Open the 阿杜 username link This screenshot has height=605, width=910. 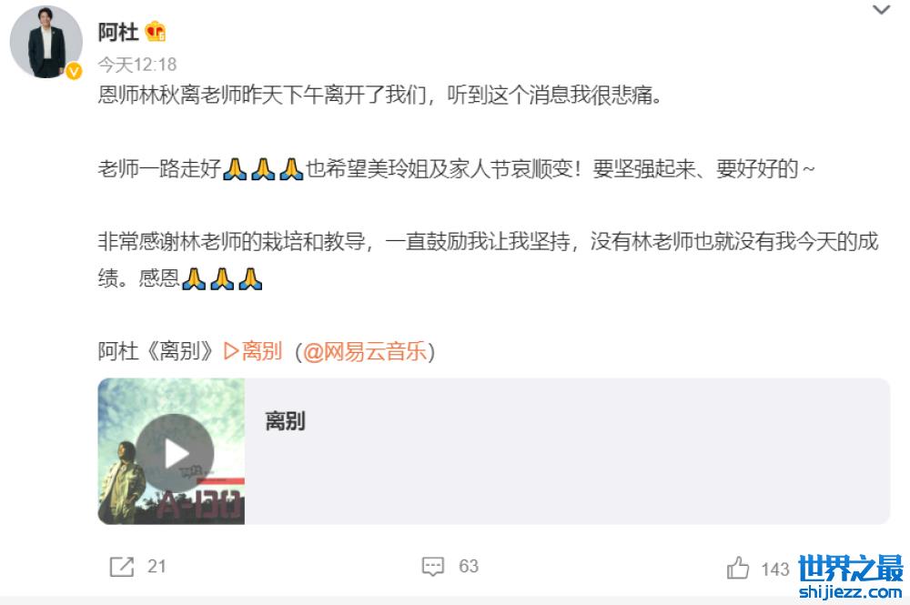pos(117,32)
